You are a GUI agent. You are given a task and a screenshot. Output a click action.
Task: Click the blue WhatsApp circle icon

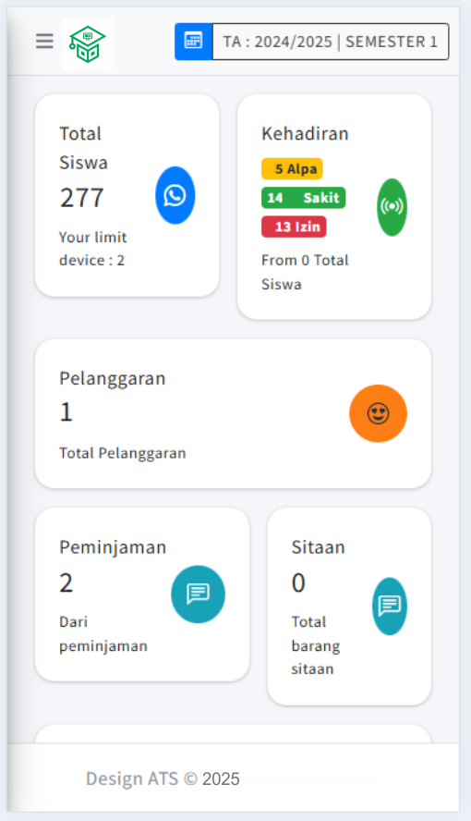[175, 195]
